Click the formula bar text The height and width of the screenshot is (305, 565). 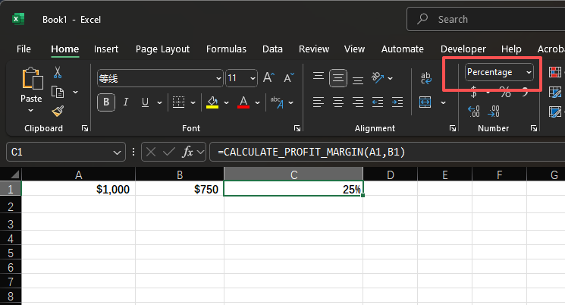click(x=312, y=152)
